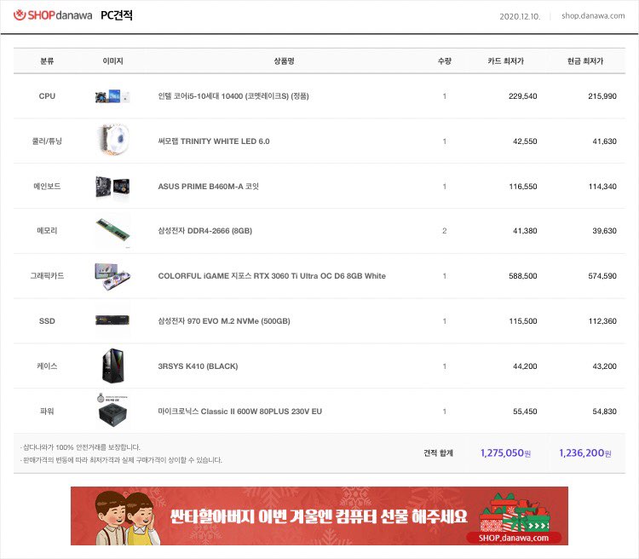The height and width of the screenshot is (559, 639).
Task: Click the '카드 최저가' column header
Action: pos(505,61)
